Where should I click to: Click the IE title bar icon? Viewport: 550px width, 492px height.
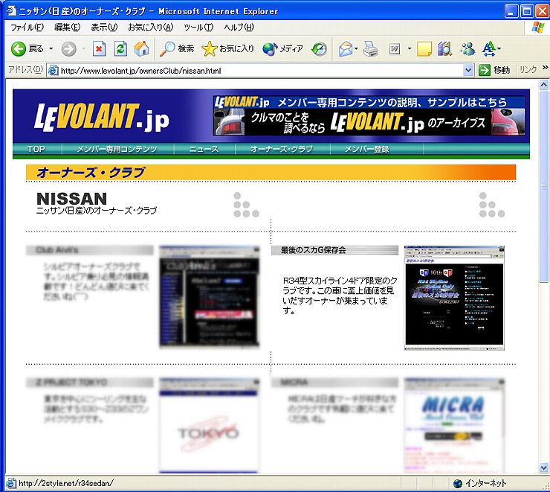click(x=11, y=11)
